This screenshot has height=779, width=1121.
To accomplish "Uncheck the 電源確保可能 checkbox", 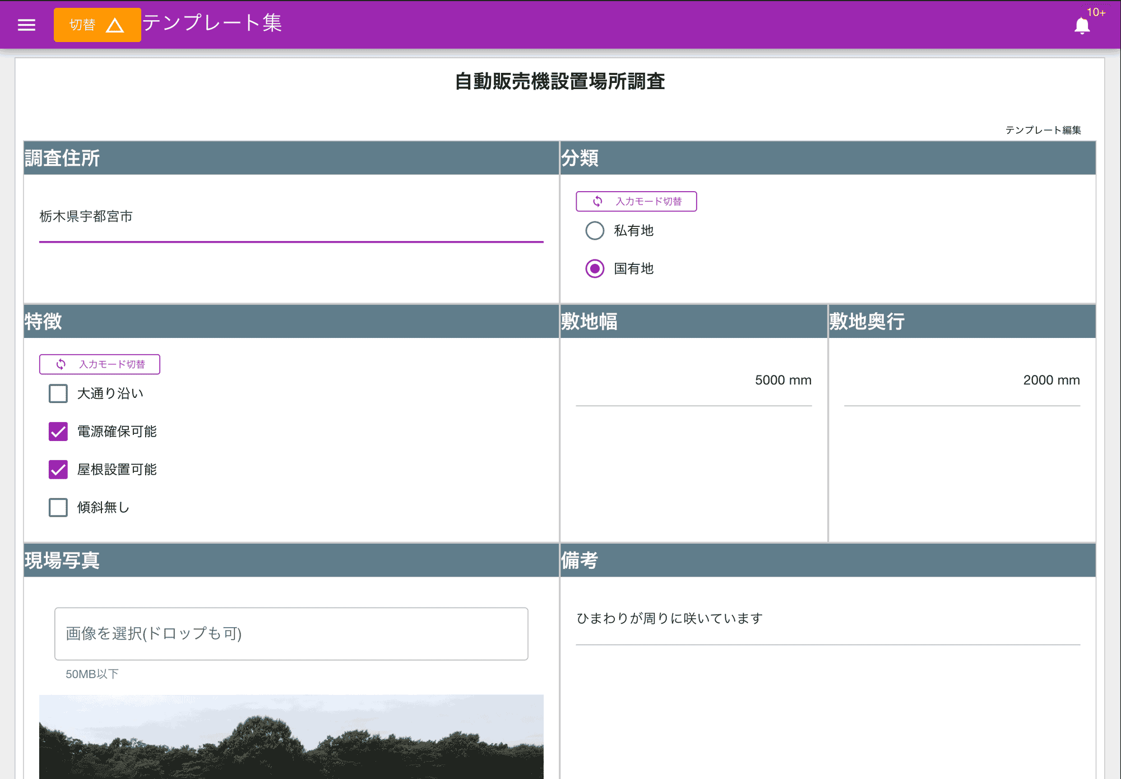I will pos(58,432).
